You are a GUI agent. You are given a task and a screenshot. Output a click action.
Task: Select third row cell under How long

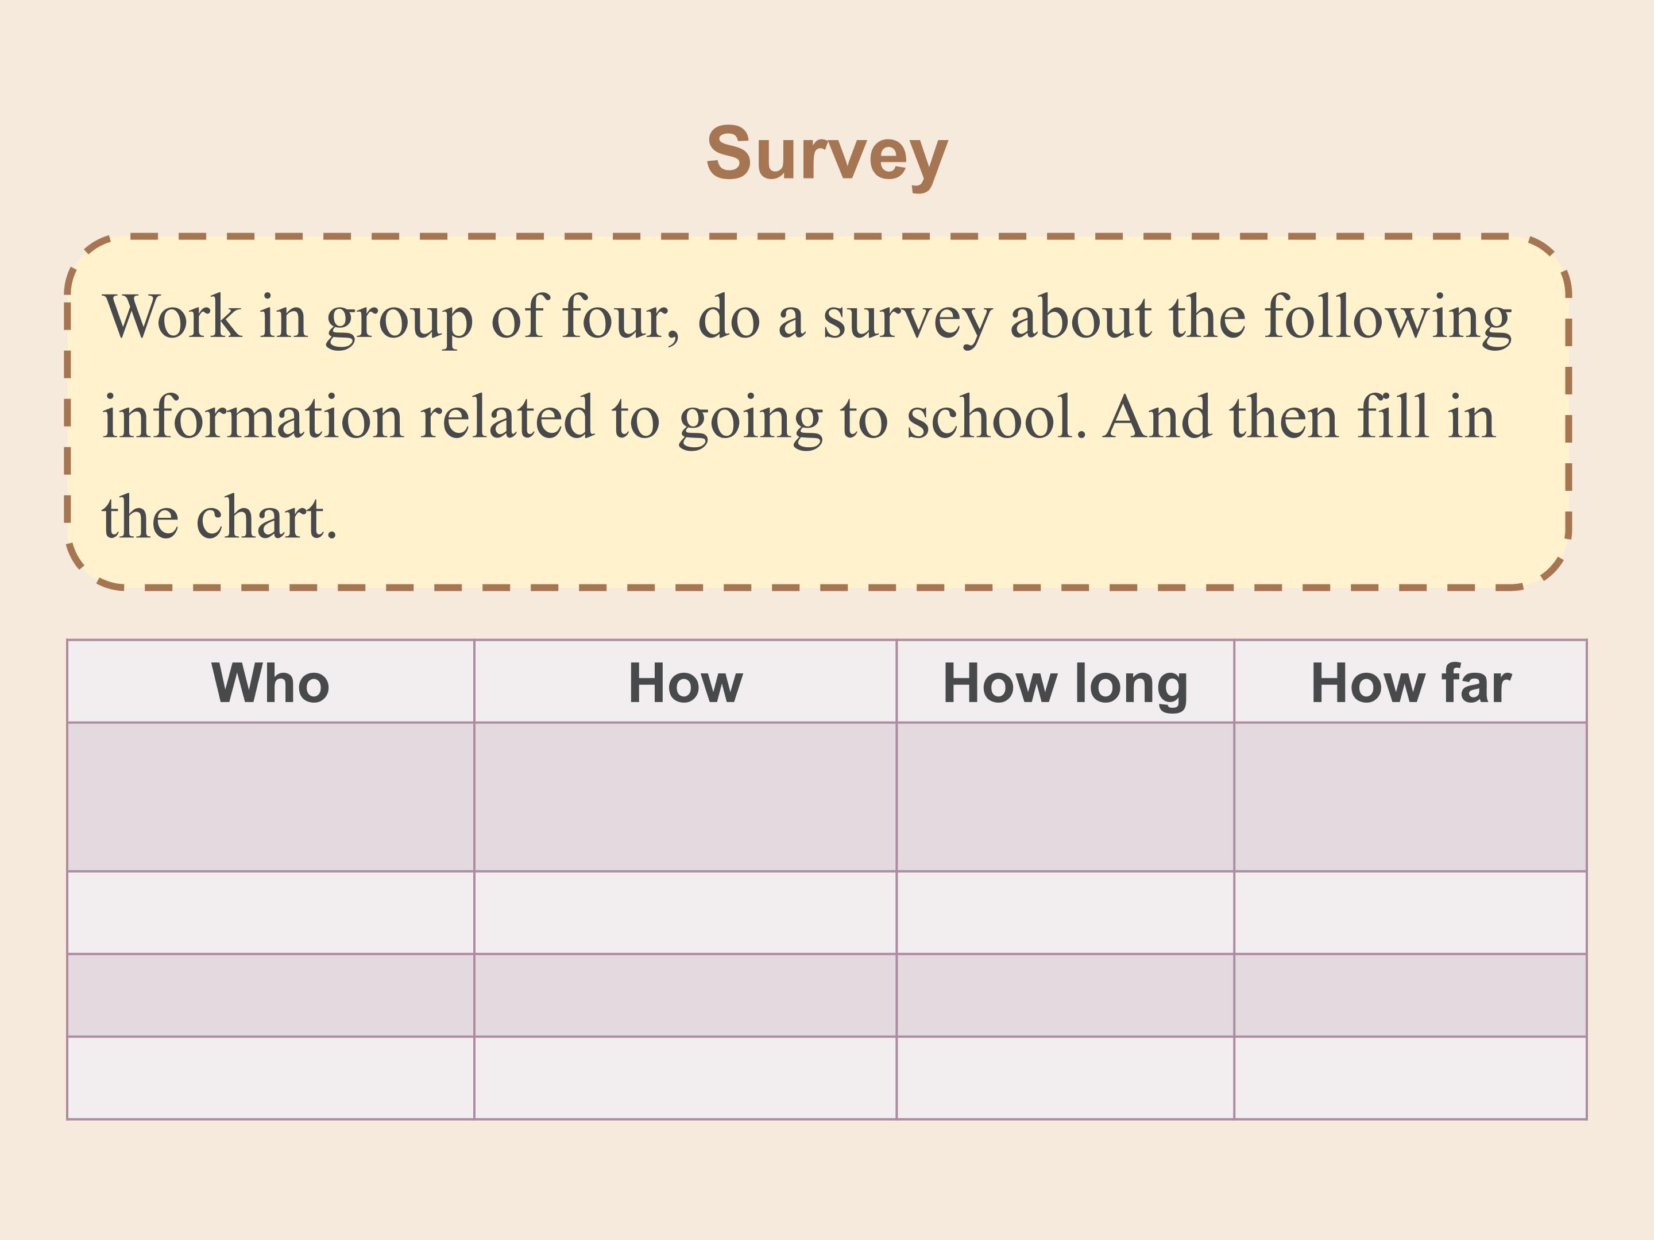[x=1065, y=995]
